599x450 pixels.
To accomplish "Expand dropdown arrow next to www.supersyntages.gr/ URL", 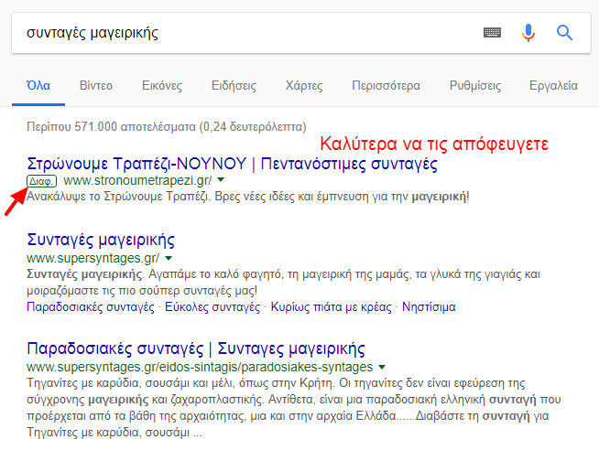I will coord(169,259).
